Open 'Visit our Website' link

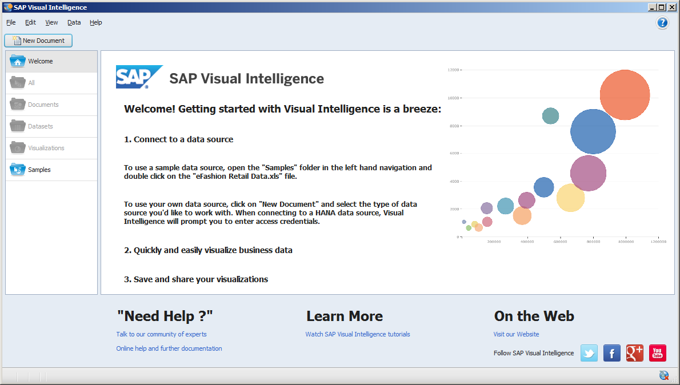click(516, 334)
